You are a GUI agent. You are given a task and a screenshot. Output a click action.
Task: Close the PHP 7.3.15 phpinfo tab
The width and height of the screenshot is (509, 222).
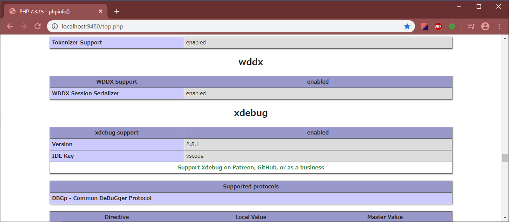click(101, 11)
